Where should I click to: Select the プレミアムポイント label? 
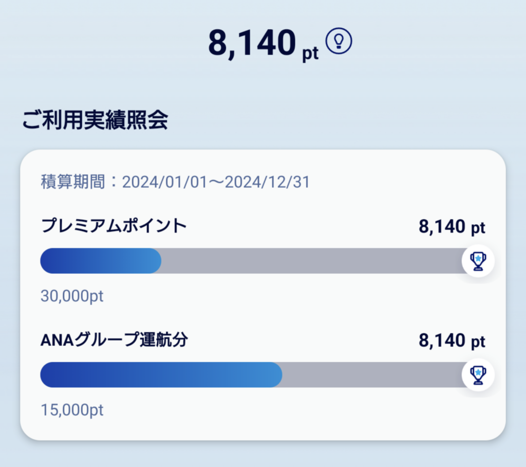114,225
